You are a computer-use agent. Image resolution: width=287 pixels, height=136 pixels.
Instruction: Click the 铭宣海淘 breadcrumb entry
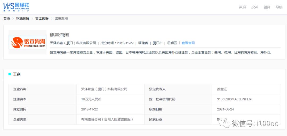pos(61,19)
